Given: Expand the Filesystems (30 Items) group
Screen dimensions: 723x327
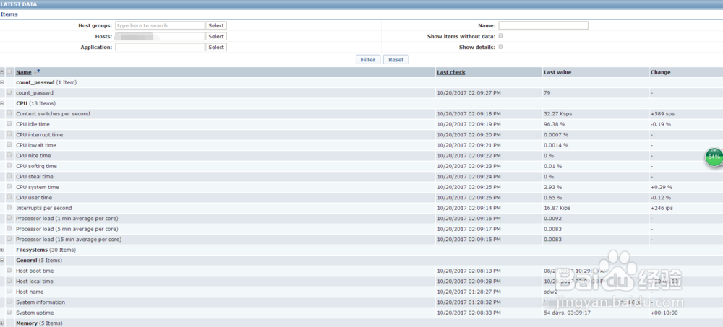Looking at the screenshot, I should (2, 250).
